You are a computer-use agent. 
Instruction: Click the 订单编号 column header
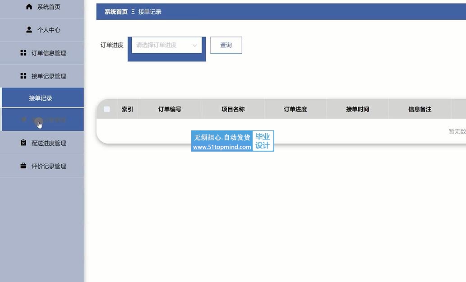170,109
